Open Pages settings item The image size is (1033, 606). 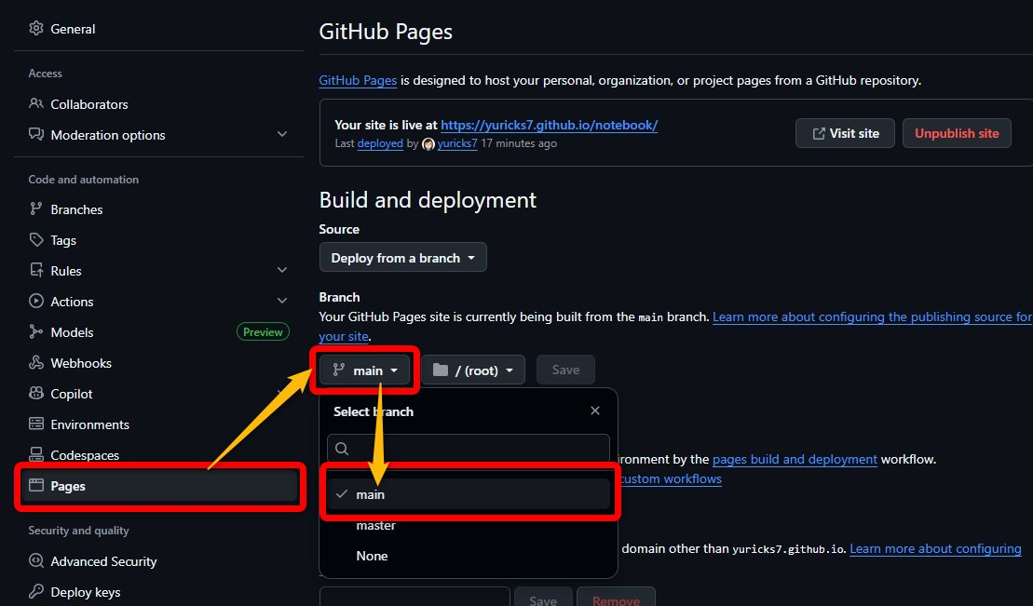click(158, 486)
